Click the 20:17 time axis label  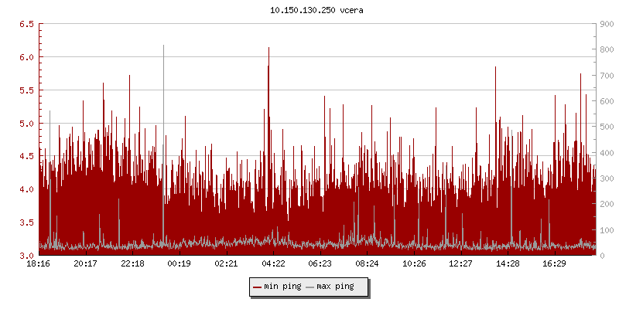pos(85,264)
